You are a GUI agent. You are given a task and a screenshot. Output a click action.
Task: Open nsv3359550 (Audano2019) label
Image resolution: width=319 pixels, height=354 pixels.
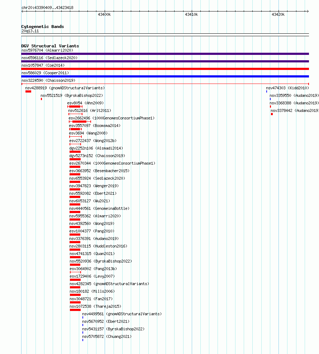pos(294,95)
